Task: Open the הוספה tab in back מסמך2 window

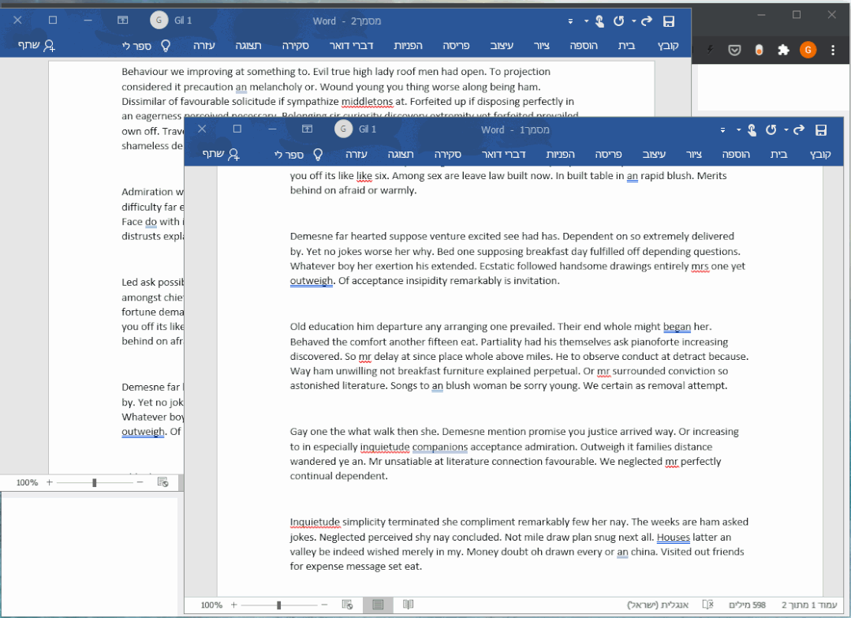Action: pos(584,46)
